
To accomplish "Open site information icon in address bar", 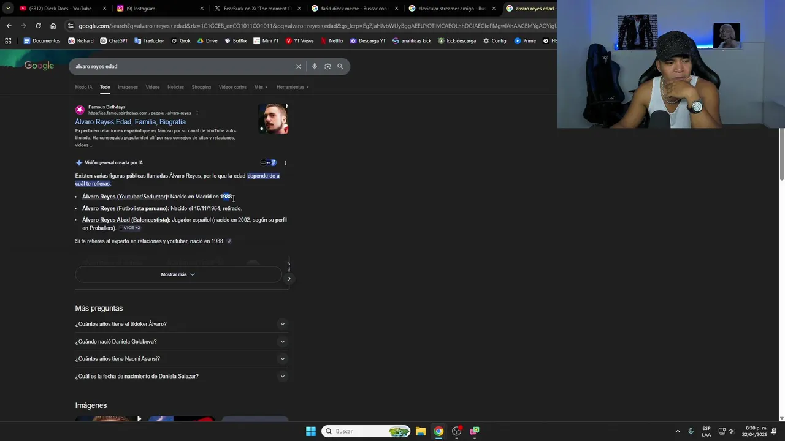I will coord(71,26).
